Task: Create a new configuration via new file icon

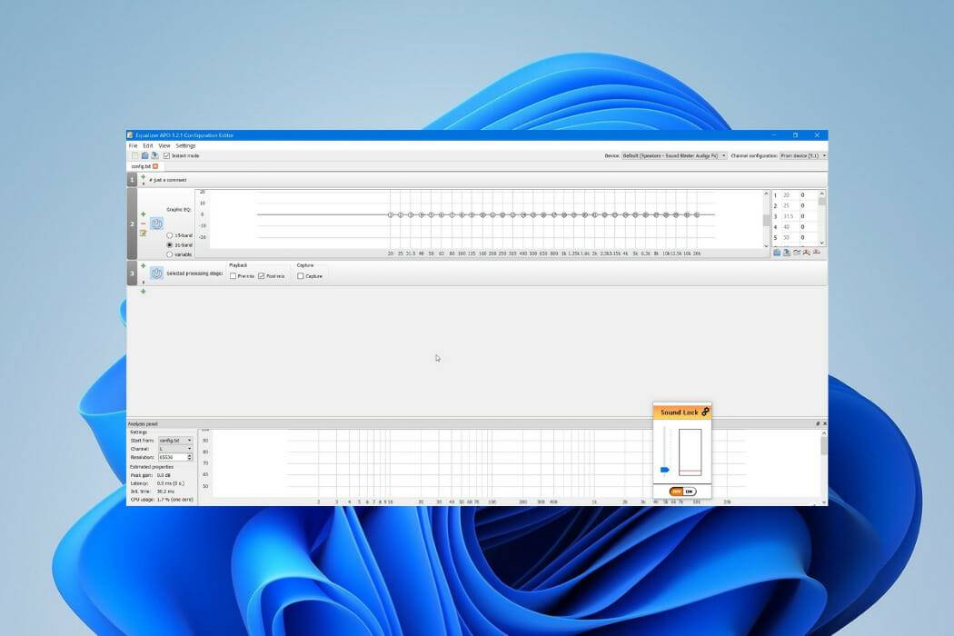Action: [134, 155]
